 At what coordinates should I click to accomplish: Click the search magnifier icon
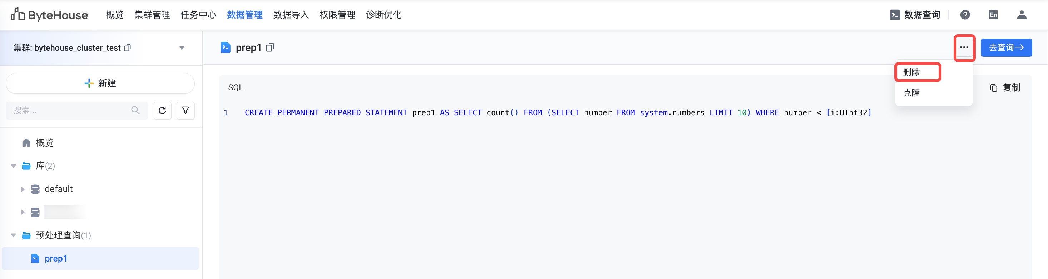point(135,111)
